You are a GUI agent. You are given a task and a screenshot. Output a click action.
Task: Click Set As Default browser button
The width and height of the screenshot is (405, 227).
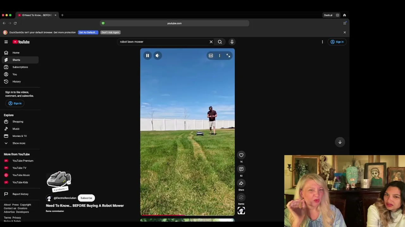[88, 32]
